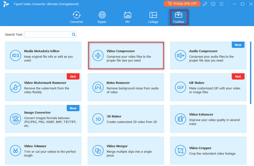The image size is (254, 166).
Task: Switch to the Ripper tab
Action: click(x=102, y=17)
